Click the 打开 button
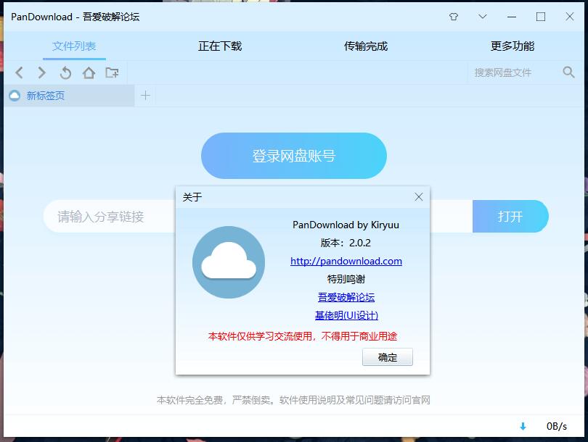Viewport: 588px width, 442px height. click(510, 217)
